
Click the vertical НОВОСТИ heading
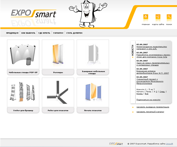[x=133, y=50]
